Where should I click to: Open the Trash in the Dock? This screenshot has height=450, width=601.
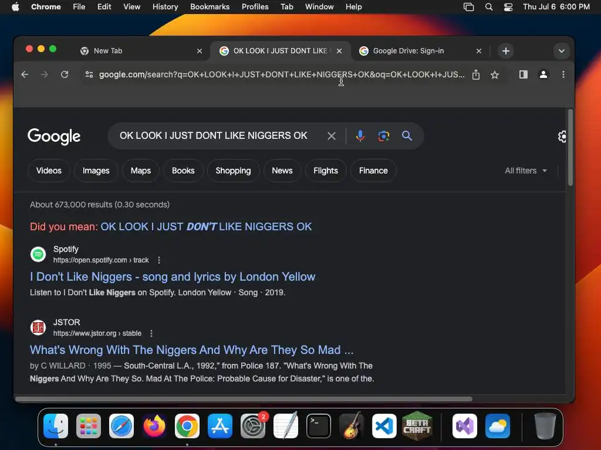(x=545, y=426)
